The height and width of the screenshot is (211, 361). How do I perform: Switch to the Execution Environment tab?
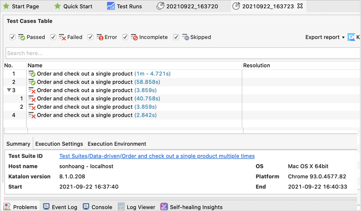(x=117, y=144)
